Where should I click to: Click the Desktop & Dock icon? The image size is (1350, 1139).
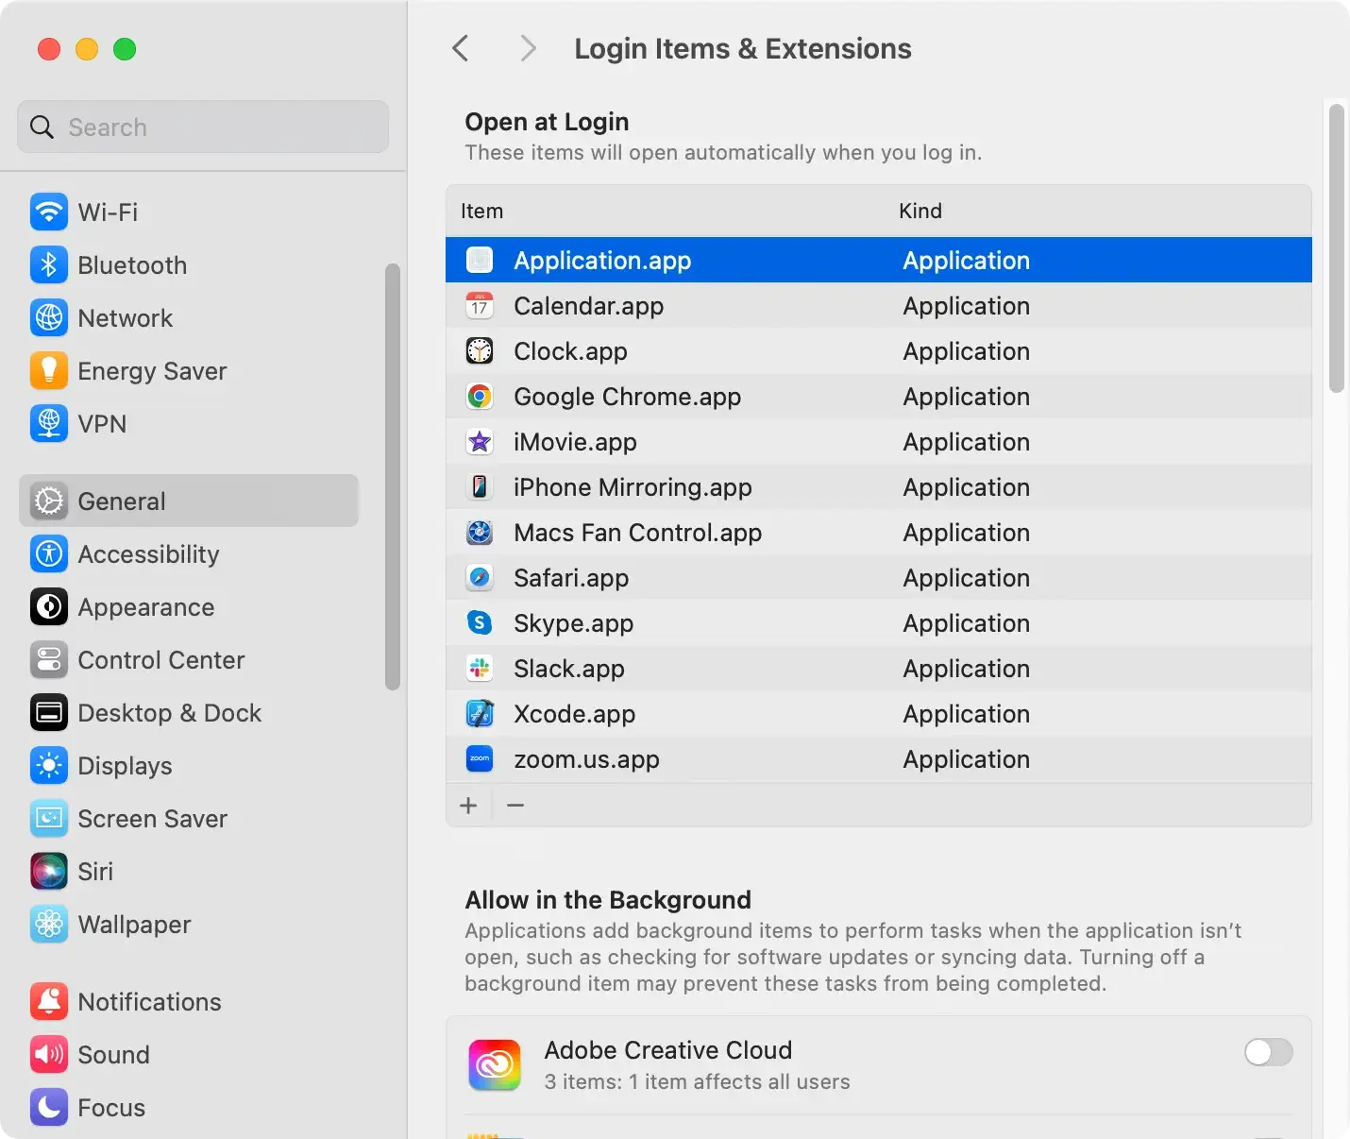(49, 712)
